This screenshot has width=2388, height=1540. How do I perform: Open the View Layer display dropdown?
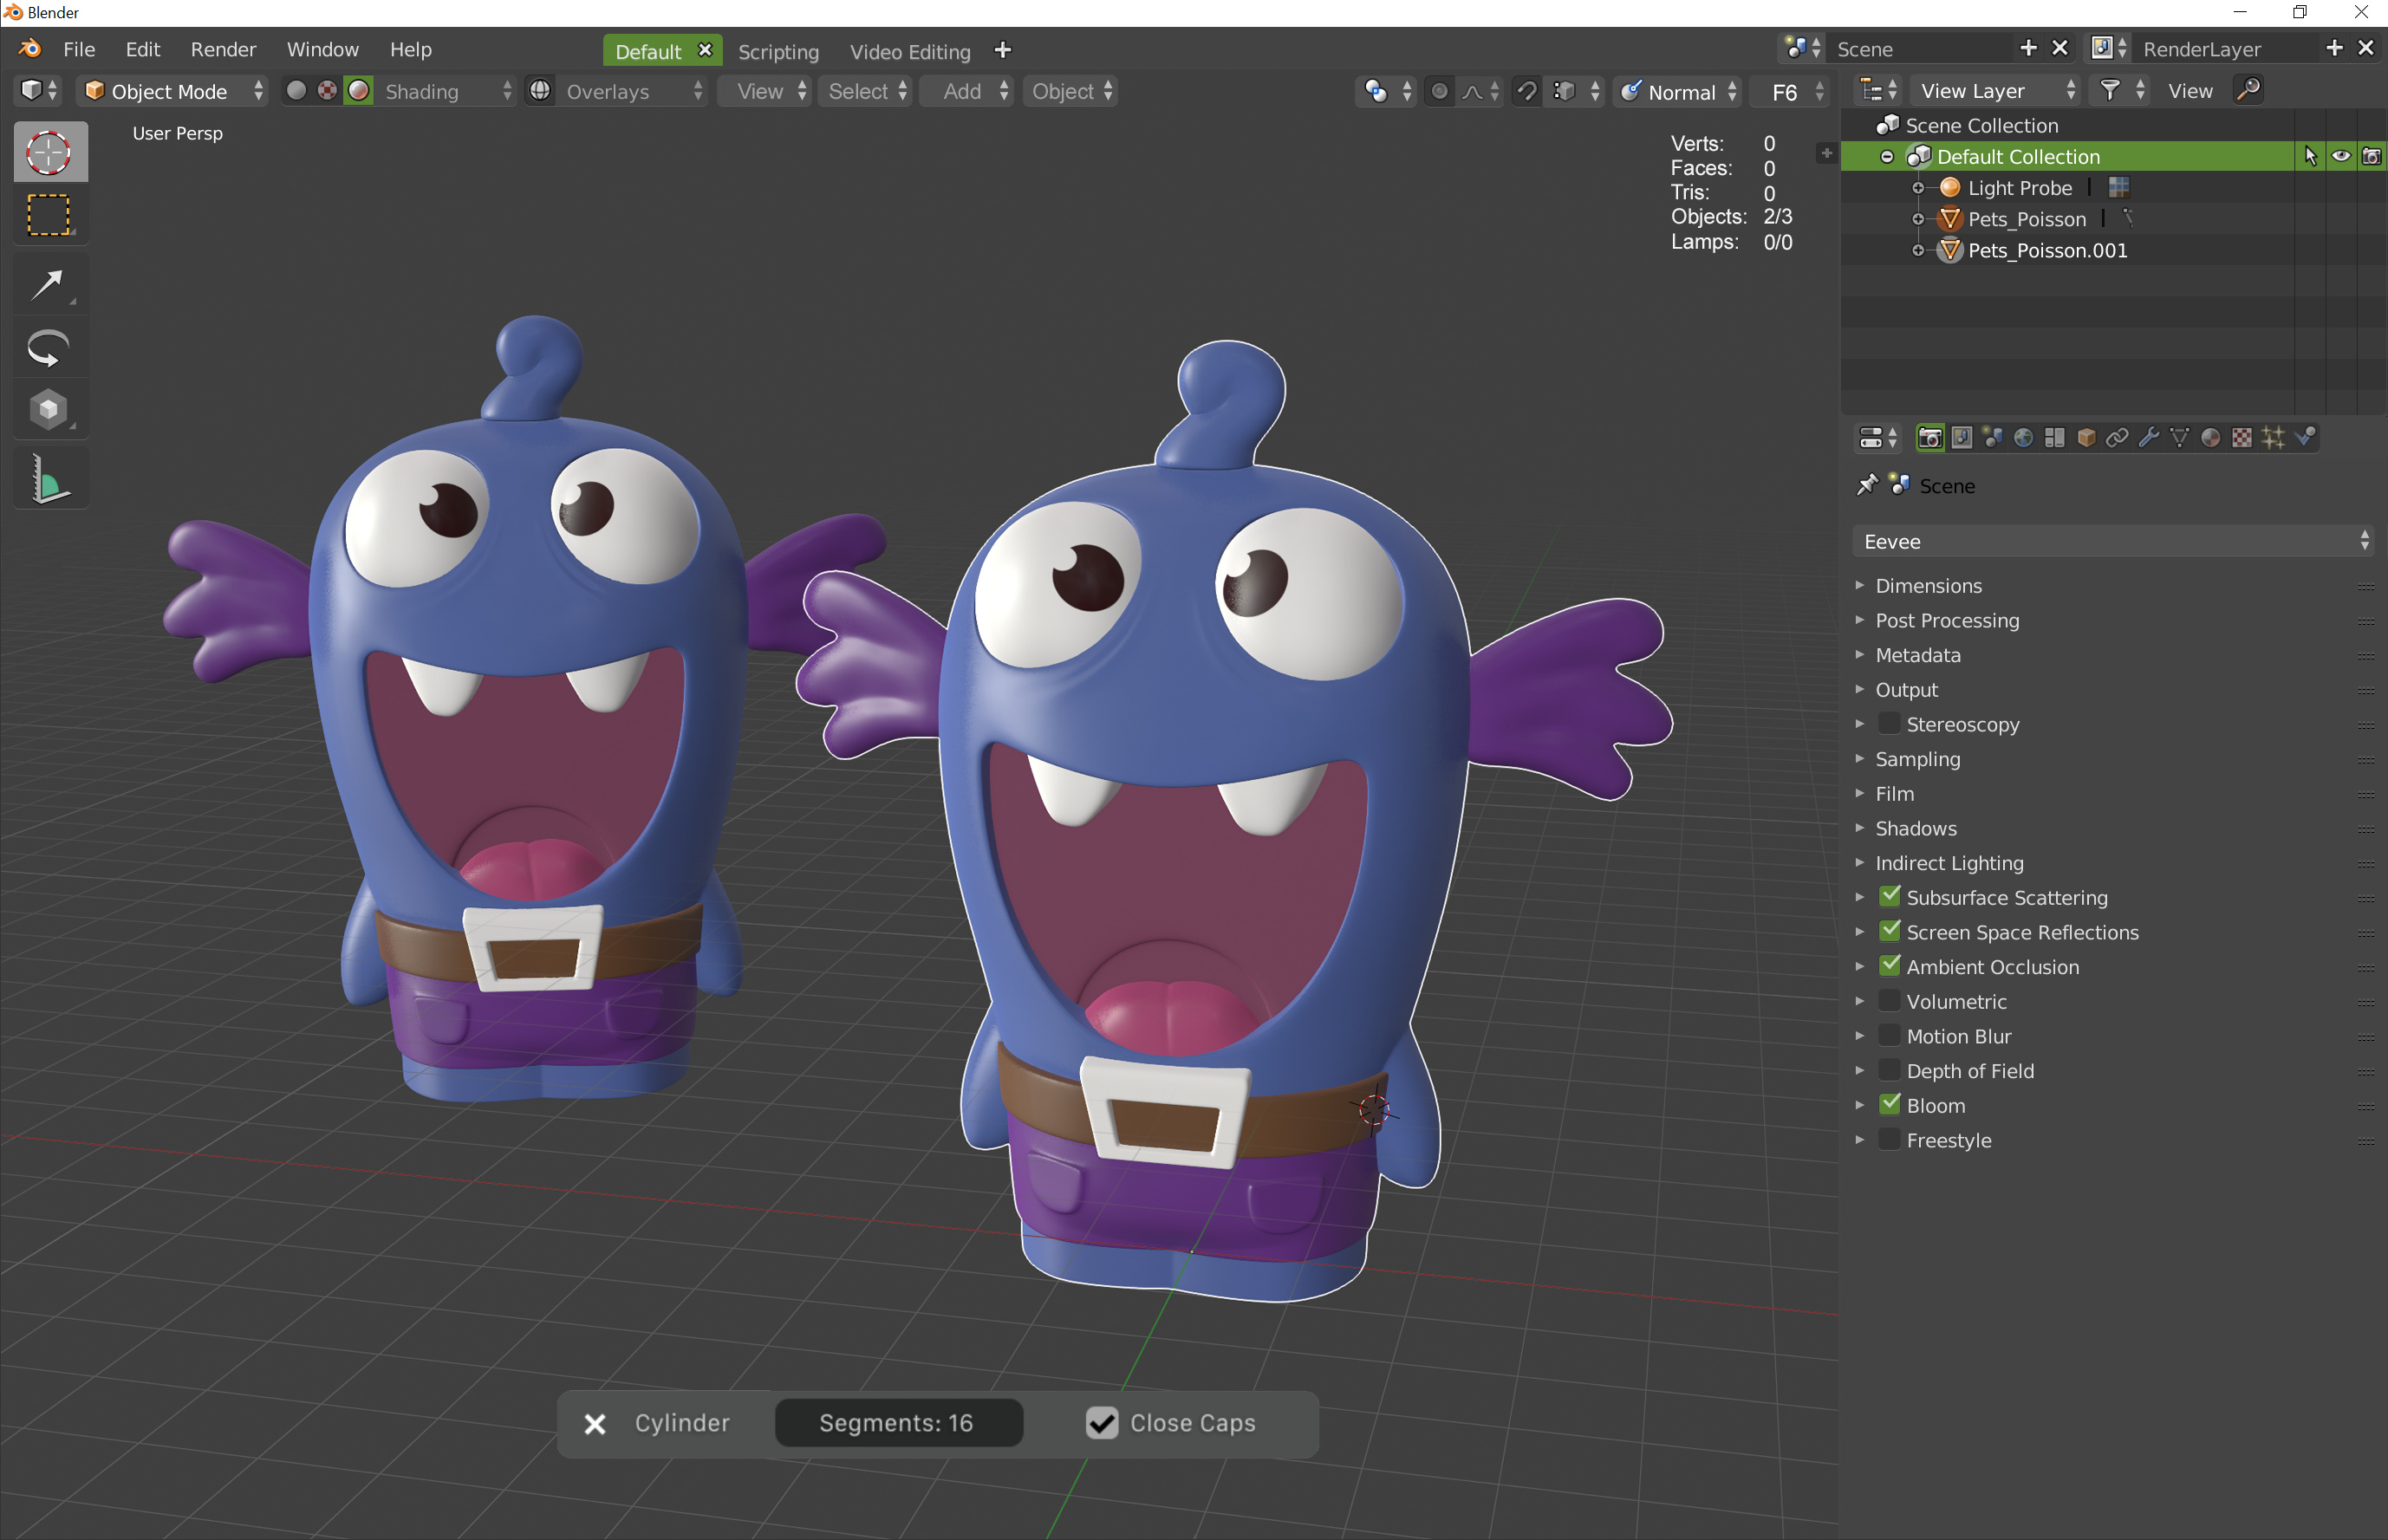[x=1995, y=91]
